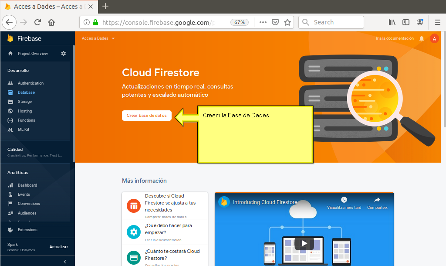Focus the browser Search field
Viewport: 446px width, 266px height.
coord(331,22)
